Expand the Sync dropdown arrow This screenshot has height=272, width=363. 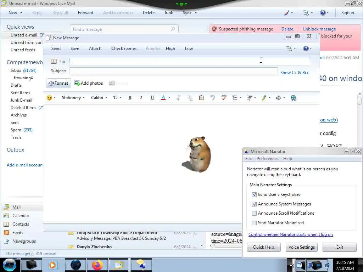(196, 13)
